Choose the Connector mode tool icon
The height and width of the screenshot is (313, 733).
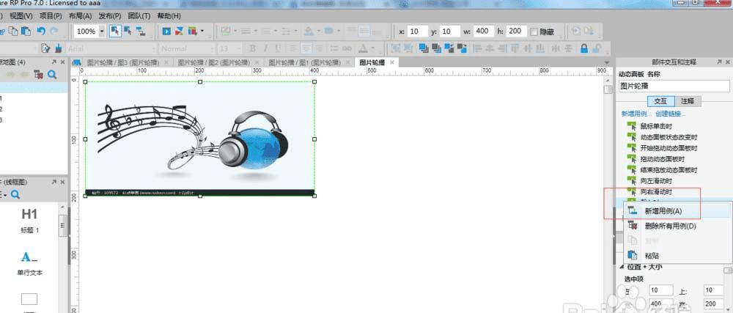click(141, 31)
